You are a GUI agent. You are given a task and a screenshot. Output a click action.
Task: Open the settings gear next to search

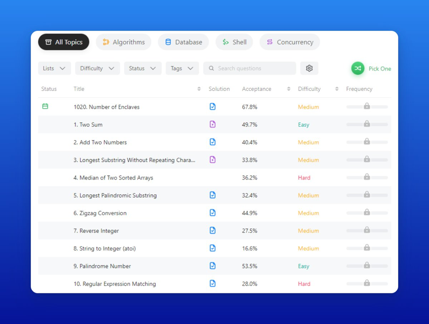point(309,68)
